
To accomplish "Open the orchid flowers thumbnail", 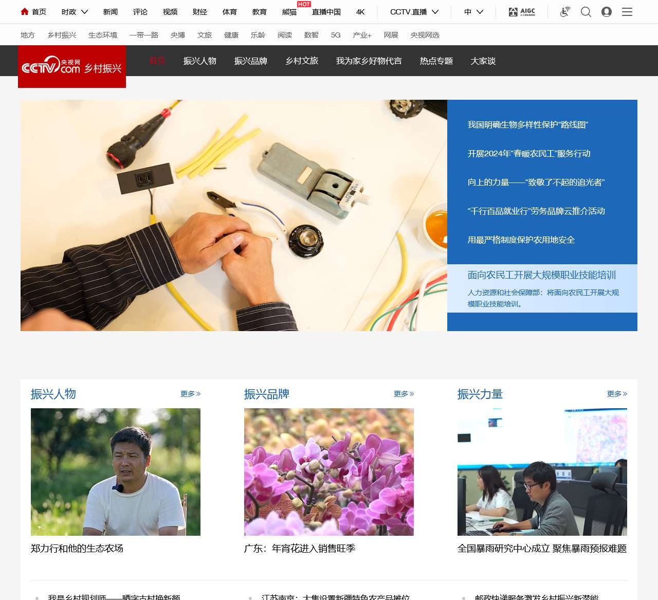I will 329,472.
